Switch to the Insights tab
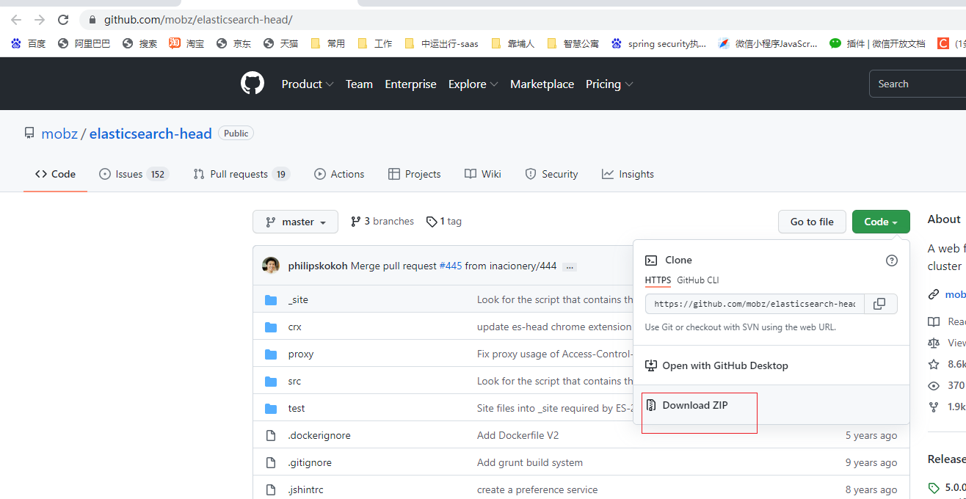 pyautogui.click(x=628, y=174)
